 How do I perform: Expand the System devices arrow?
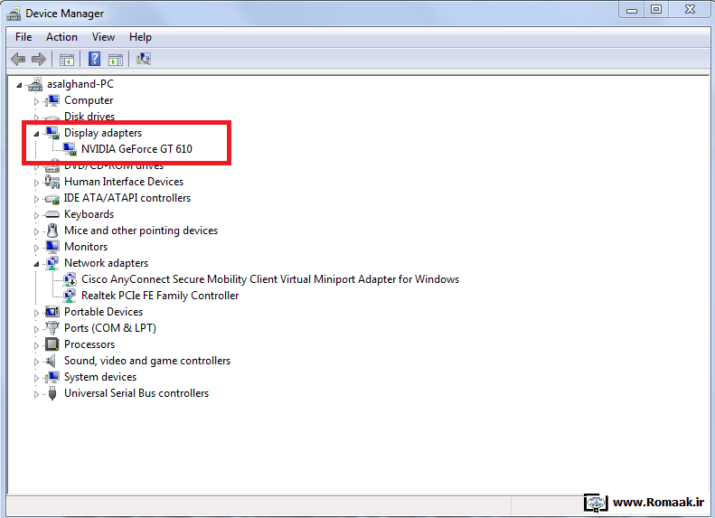pos(36,378)
